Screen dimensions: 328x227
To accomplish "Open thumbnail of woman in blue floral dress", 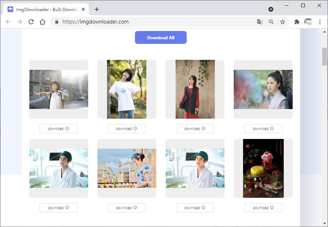I will (x=127, y=168).
